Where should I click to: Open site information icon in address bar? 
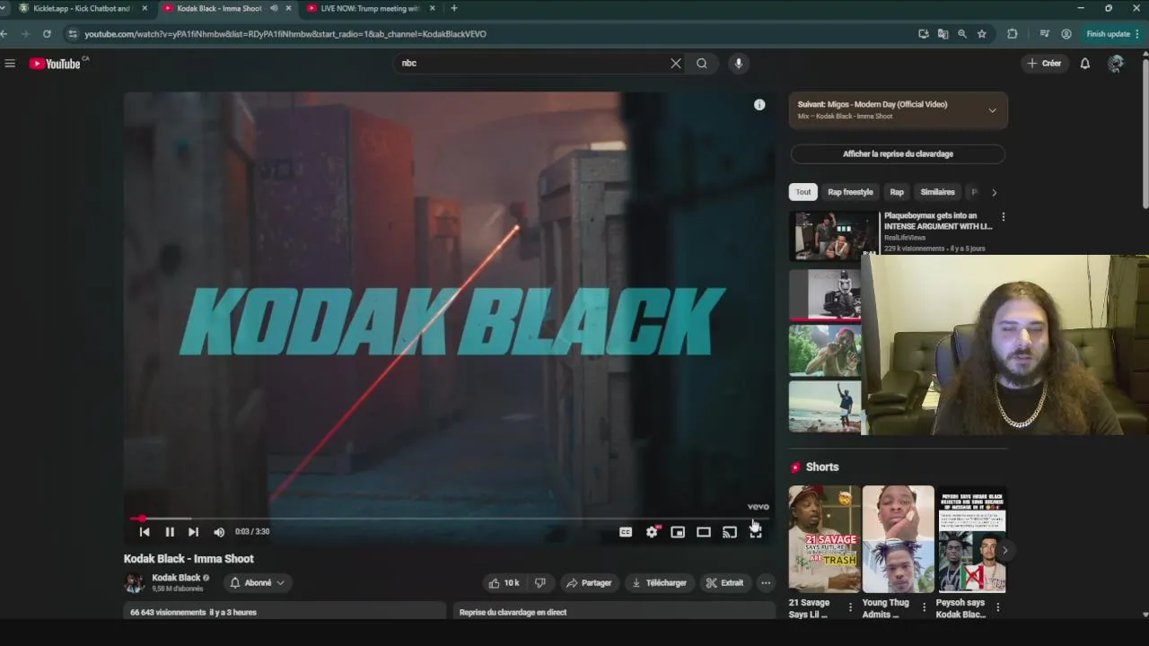coord(72,34)
